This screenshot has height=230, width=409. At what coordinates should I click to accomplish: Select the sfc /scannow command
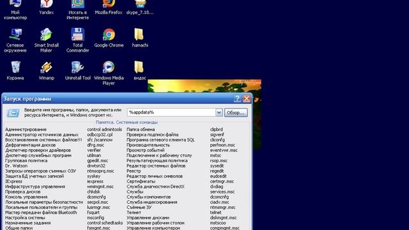pyautogui.click(x=100, y=140)
